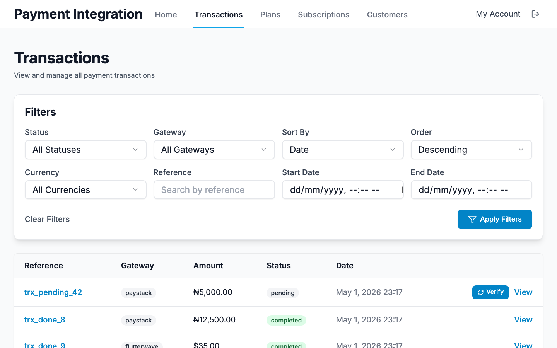Open the Sort By dropdown showing Date
Viewport: 557px width, 348px height.
click(x=343, y=150)
